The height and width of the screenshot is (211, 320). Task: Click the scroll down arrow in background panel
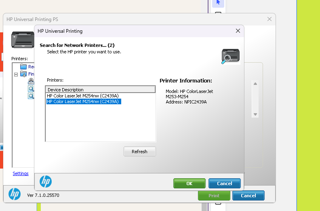[255, 114]
